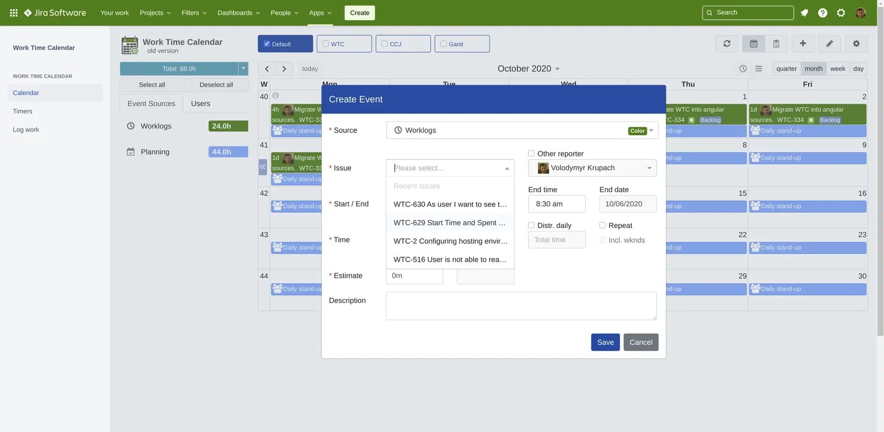Expand the Total hours dropdown arrow
This screenshot has height=432, width=884.
tap(244, 68)
